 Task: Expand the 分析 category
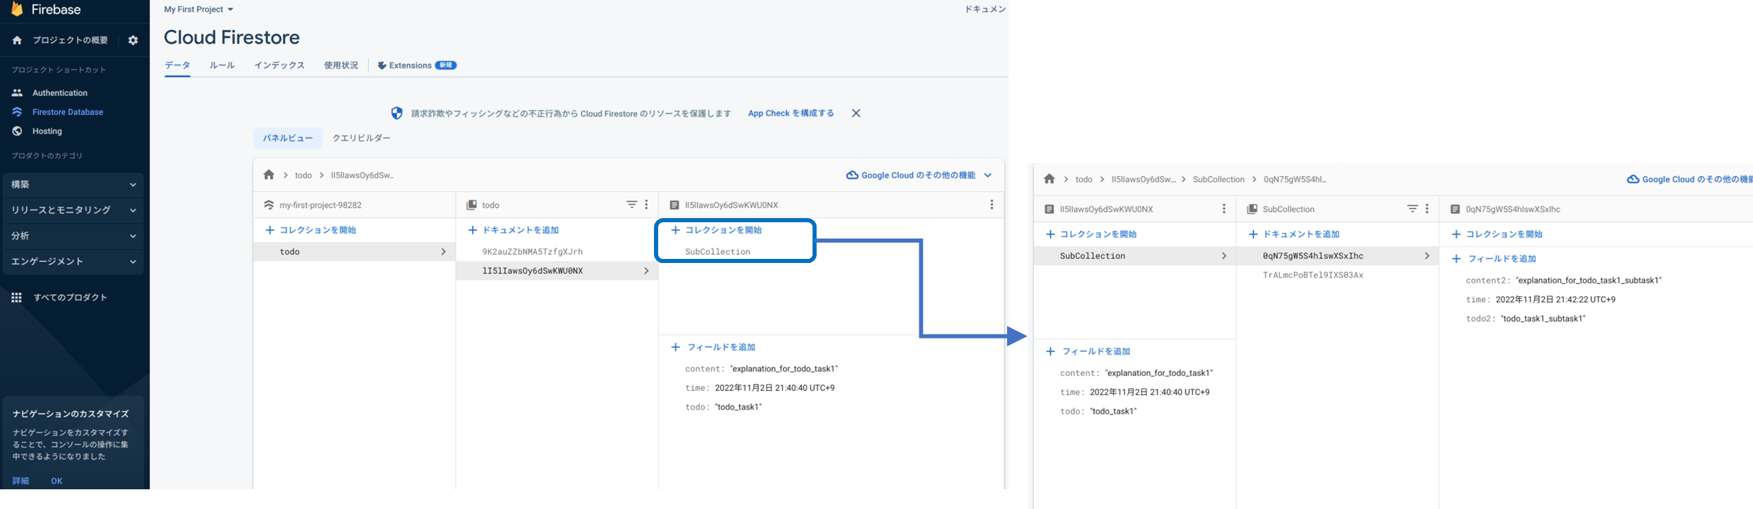pos(73,236)
